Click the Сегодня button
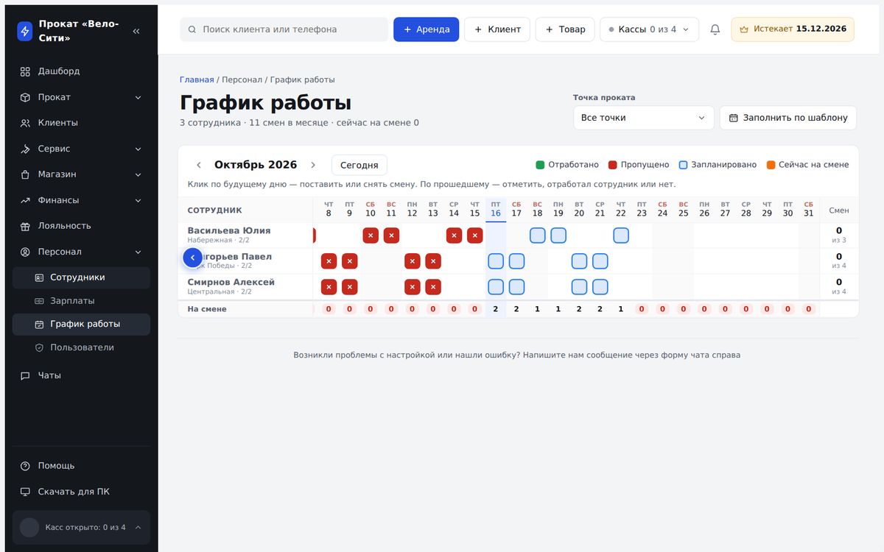The width and height of the screenshot is (884, 552). coord(359,165)
